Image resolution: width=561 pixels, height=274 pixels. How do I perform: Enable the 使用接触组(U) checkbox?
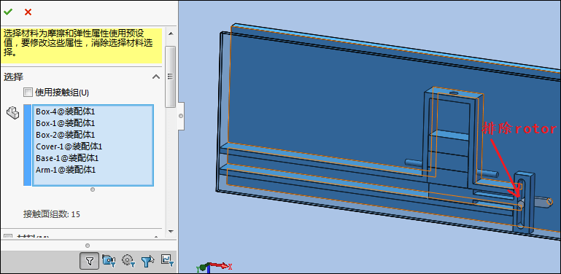point(28,93)
